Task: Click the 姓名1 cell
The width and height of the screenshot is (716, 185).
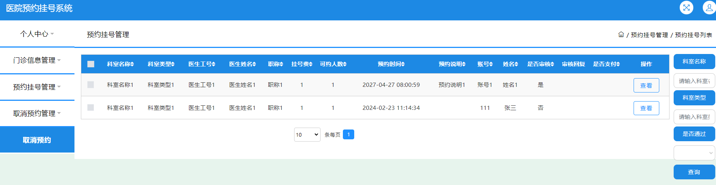Action: (510, 85)
